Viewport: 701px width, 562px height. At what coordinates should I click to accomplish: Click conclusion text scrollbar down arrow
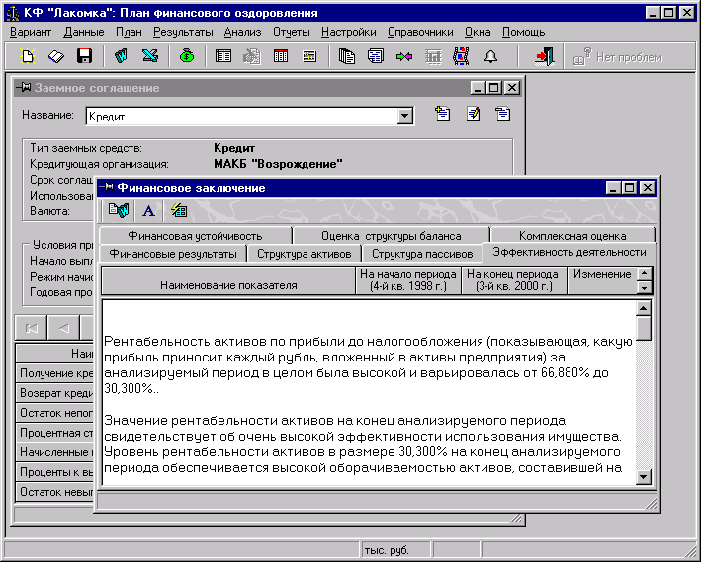[x=644, y=477]
